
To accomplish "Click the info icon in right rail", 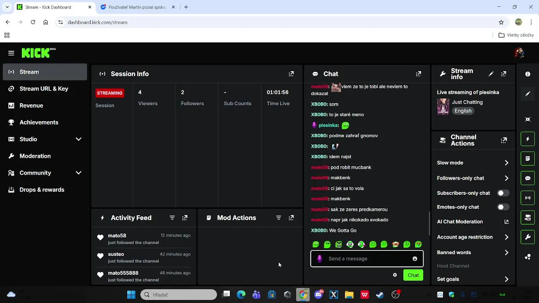I will 528,74.
